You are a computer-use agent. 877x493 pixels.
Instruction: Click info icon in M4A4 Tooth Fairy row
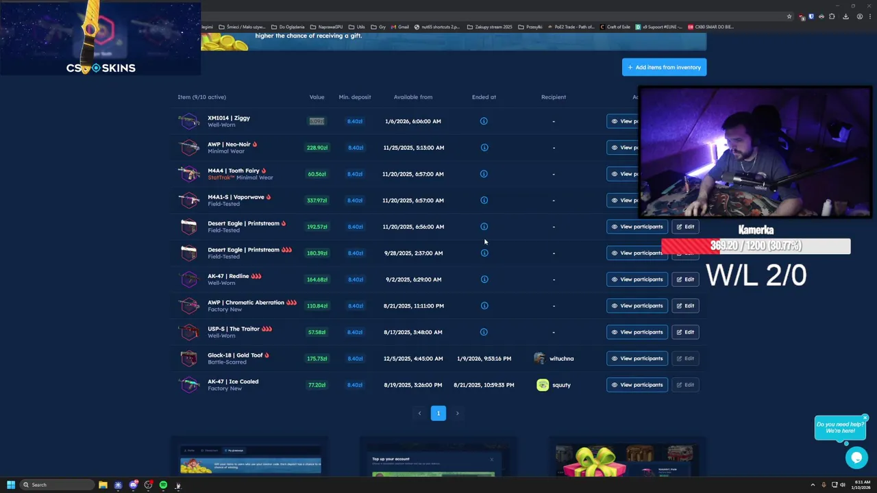point(484,174)
